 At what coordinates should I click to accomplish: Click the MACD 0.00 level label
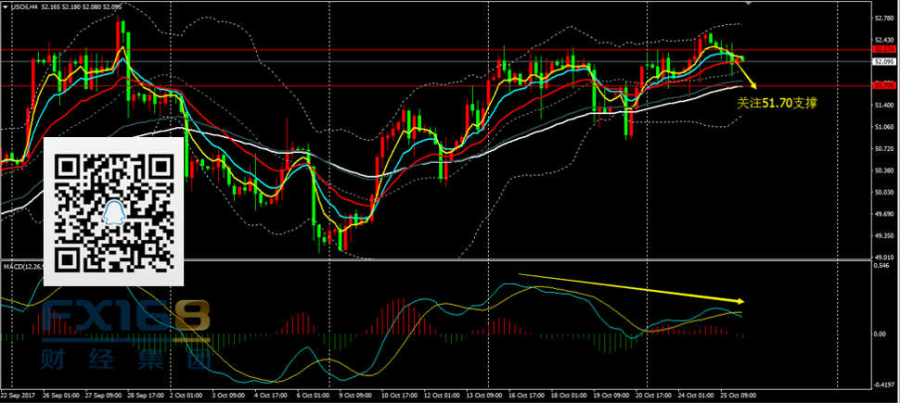coord(881,334)
